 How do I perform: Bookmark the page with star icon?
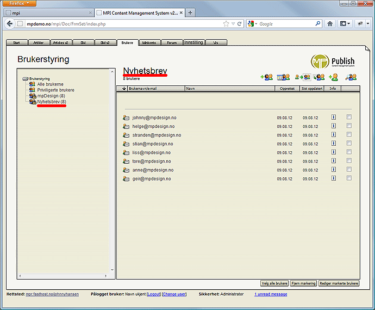click(x=226, y=24)
